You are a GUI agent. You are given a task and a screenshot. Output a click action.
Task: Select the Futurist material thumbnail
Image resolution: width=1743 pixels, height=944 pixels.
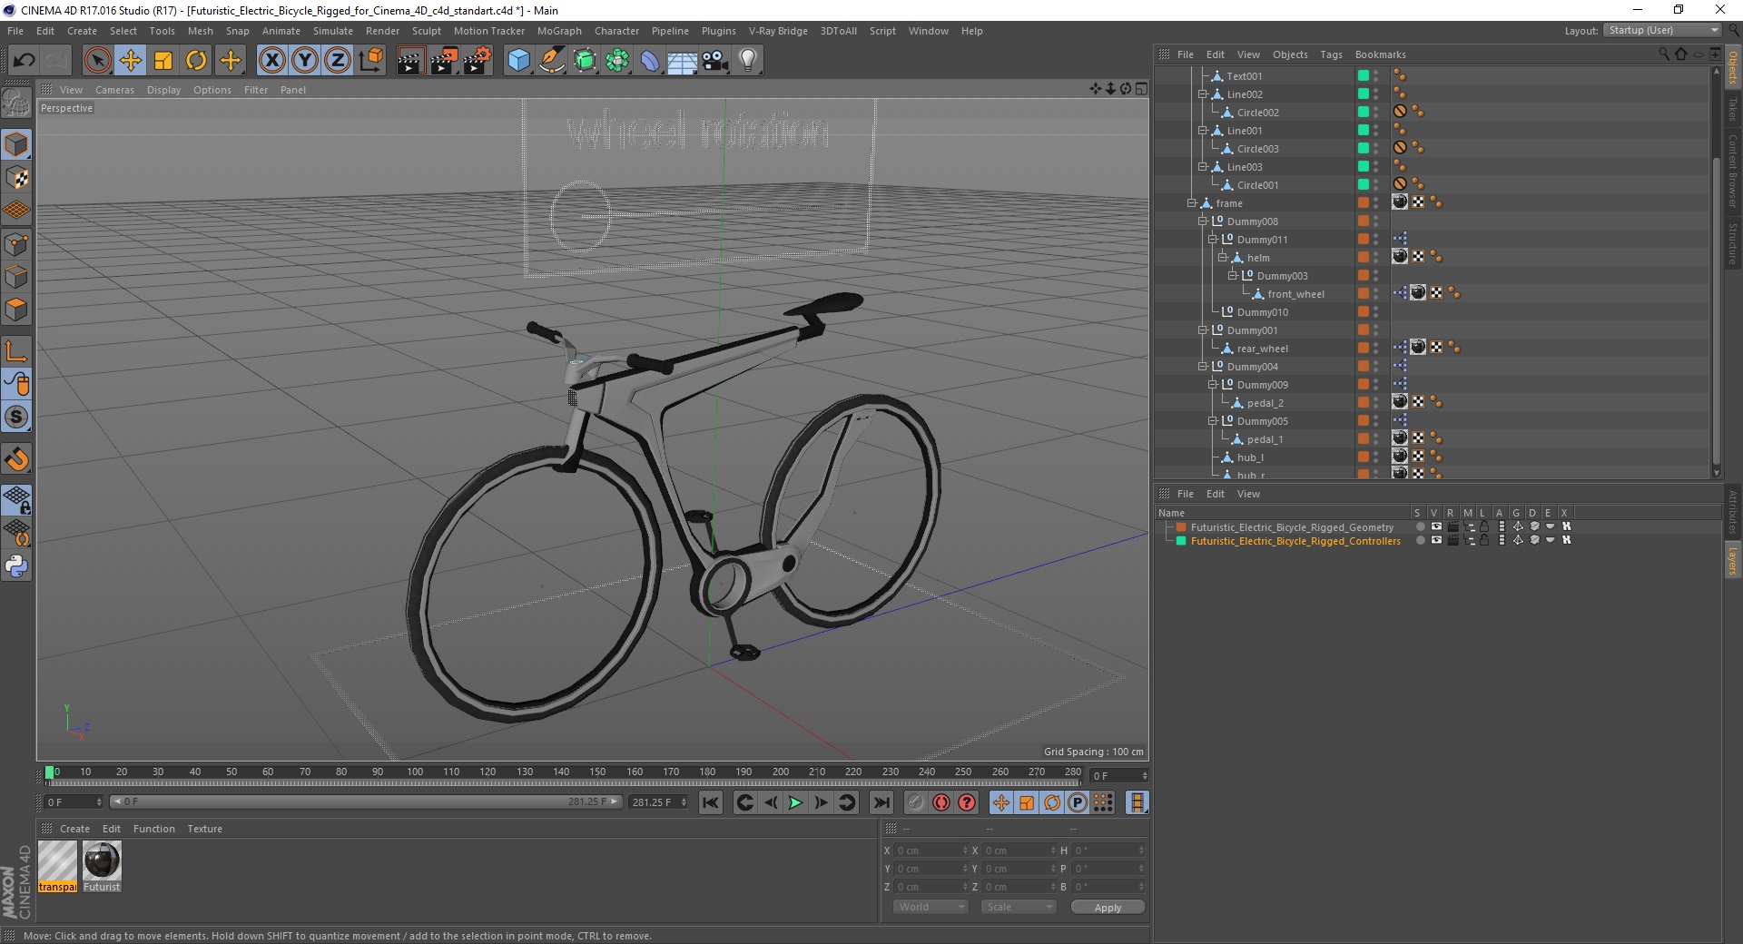pyautogui.click(x=102, y=860)
